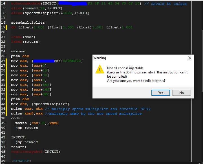The width and height of the screenshot is (203, 164).
Task: Click the 'movss [rbx+34],xmm0' line
Action: pos(37,123)
